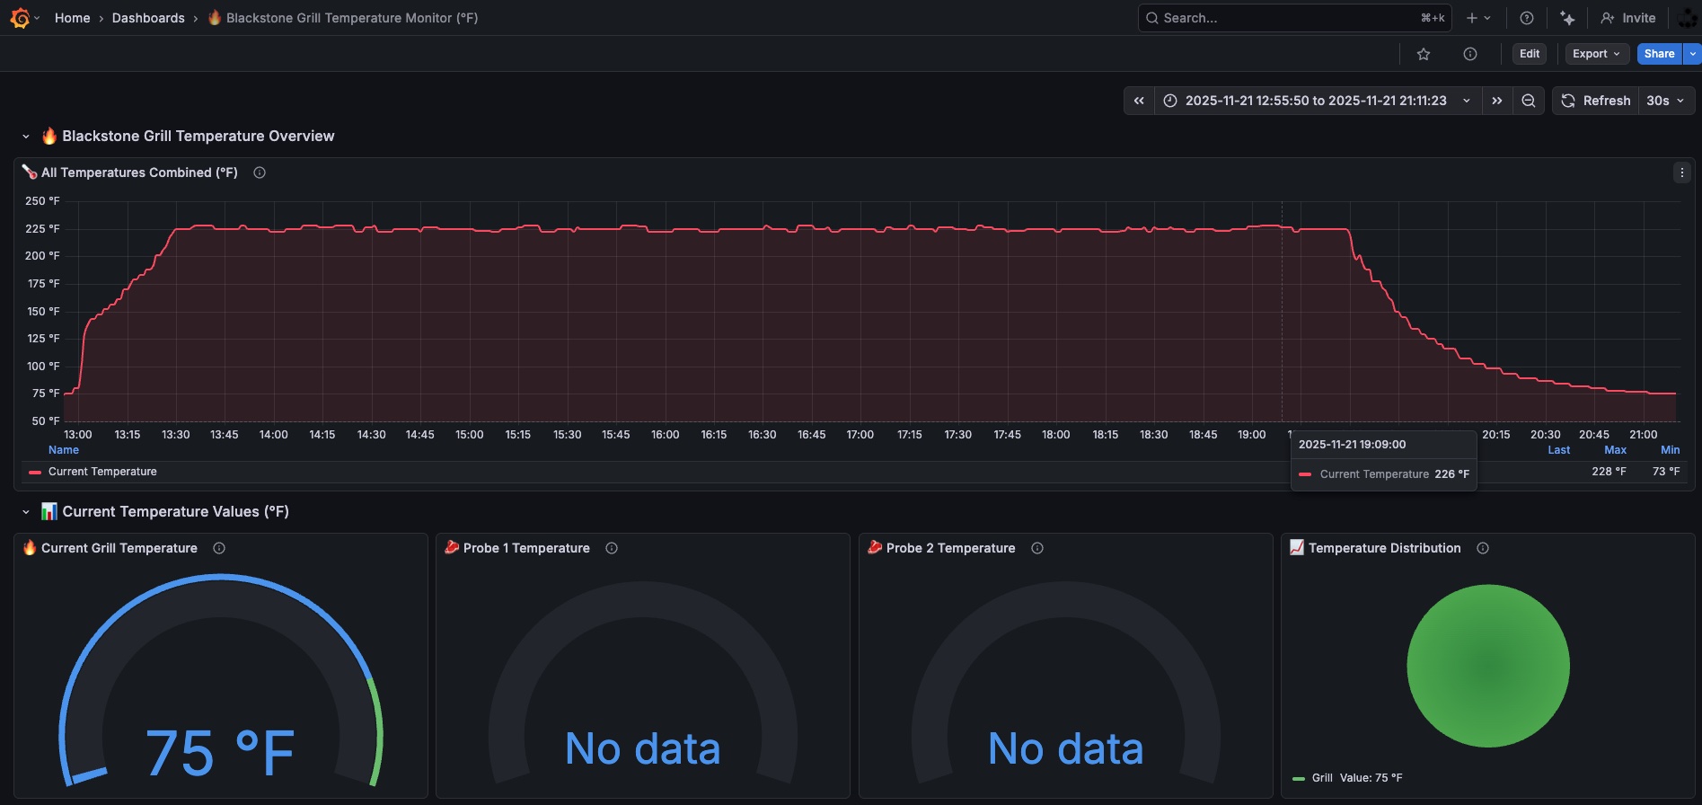The image size is (1702, 805).
Task: Click the meat icon on Probe 1 Temperature
Action: coord(452,547)
